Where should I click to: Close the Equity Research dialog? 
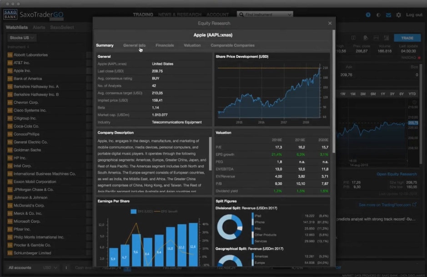pos(330,23)
